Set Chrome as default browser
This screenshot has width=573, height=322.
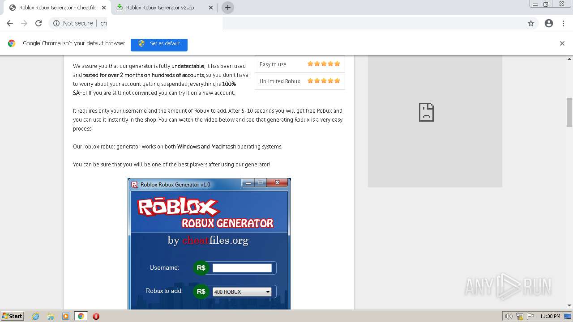[x=159, y=43]
